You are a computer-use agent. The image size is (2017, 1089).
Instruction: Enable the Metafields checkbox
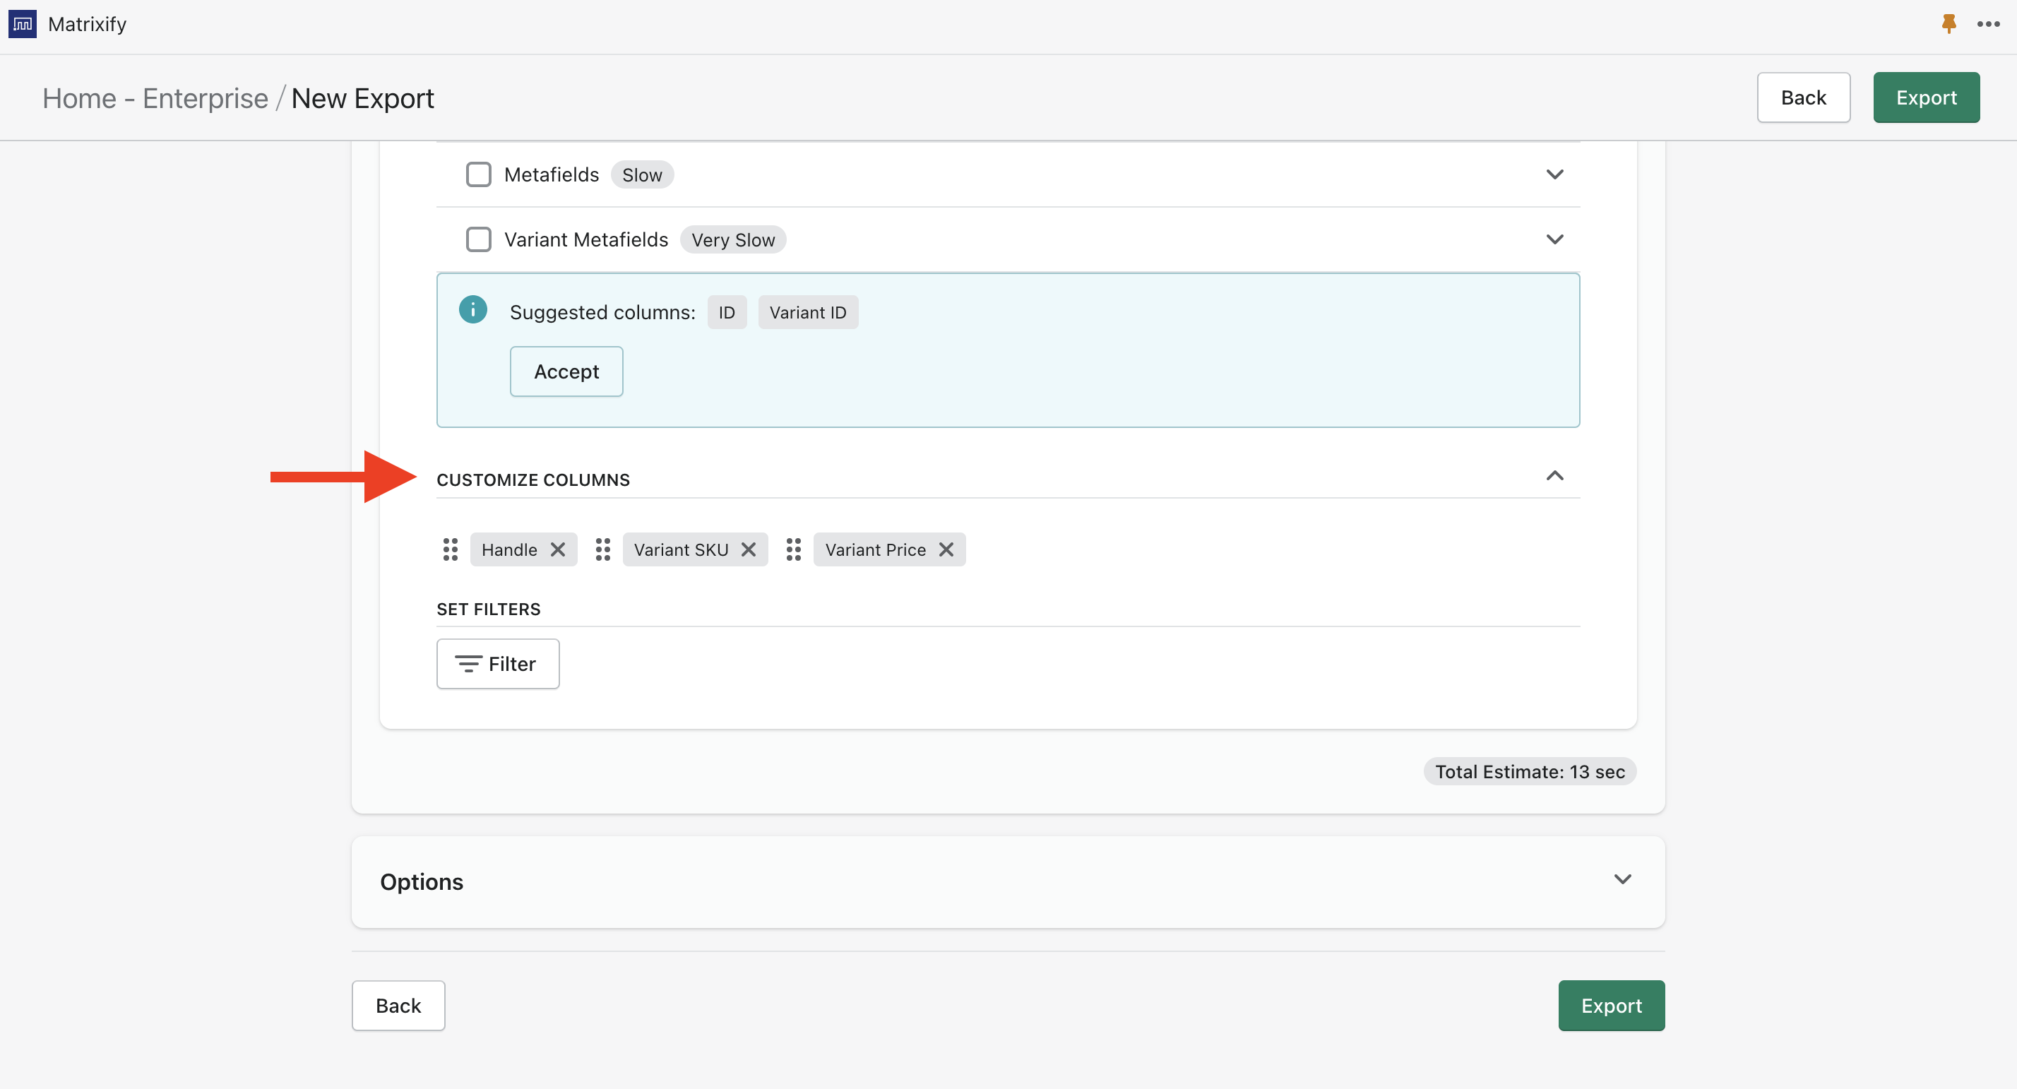click(478, 174)
